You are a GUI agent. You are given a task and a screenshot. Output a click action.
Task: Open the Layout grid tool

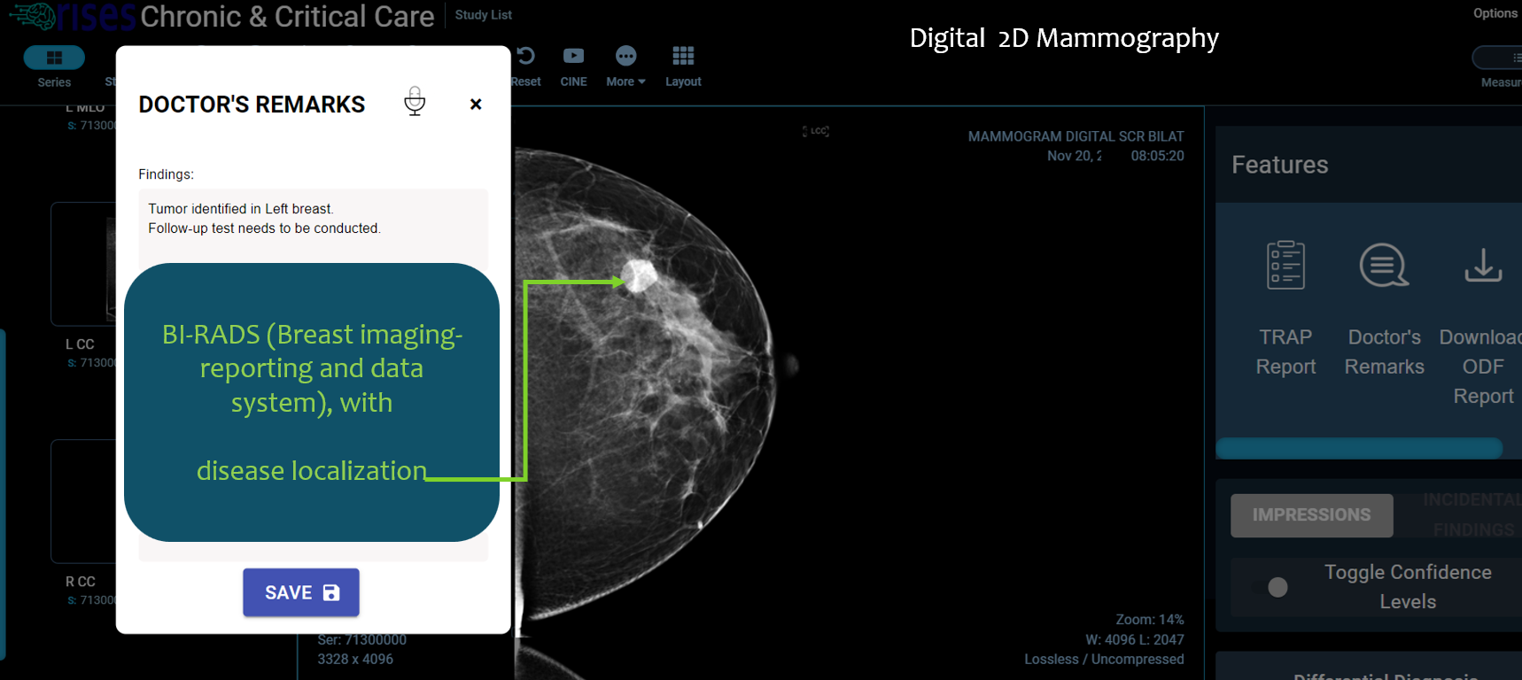683,66
